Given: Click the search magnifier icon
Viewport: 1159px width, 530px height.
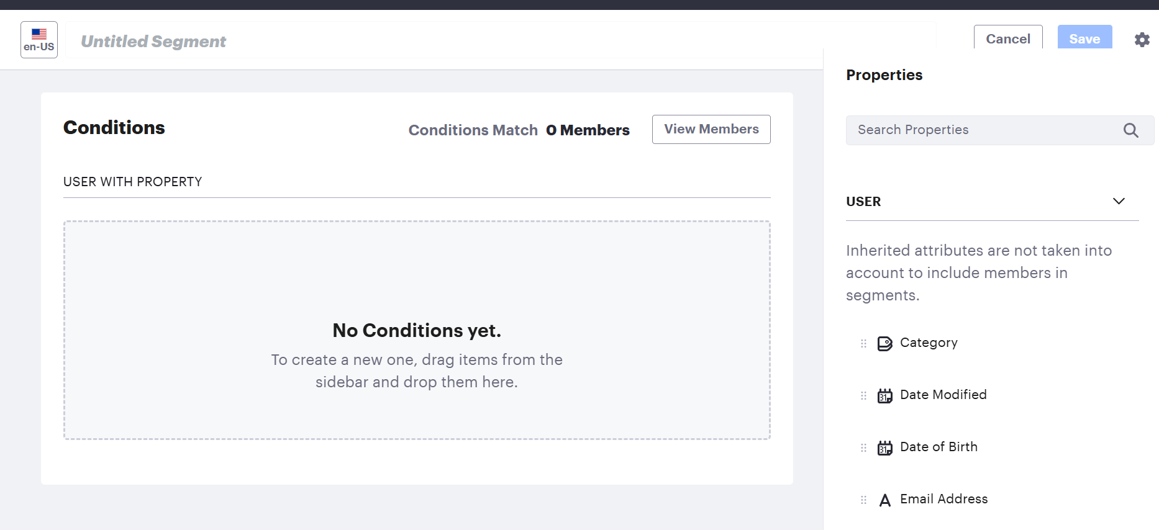Looking at the screenshot, I should (1130, 130).
